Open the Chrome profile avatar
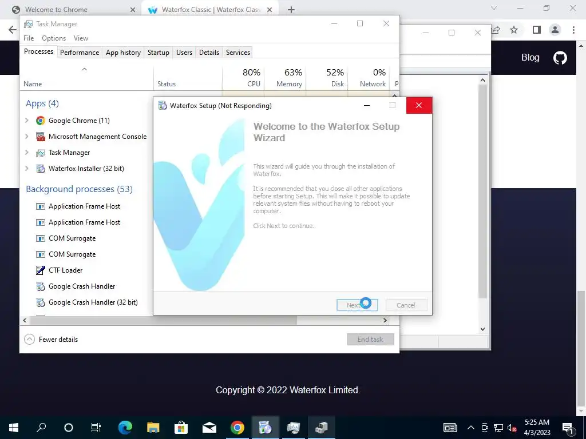This screenshot has width=586, height=439. pos(555,30)
